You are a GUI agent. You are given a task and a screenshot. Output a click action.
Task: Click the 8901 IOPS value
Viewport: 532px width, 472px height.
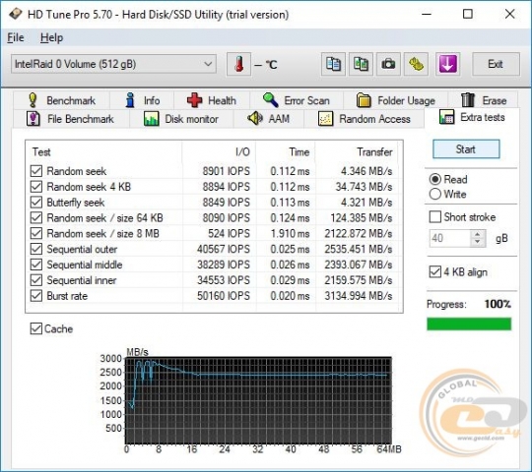226,171
